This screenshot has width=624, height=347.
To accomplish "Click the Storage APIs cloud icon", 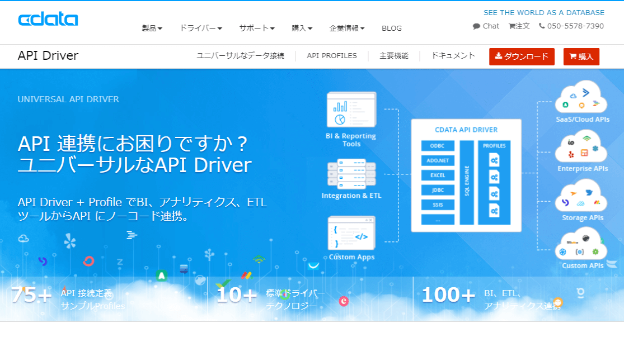I will coord(581,196).
